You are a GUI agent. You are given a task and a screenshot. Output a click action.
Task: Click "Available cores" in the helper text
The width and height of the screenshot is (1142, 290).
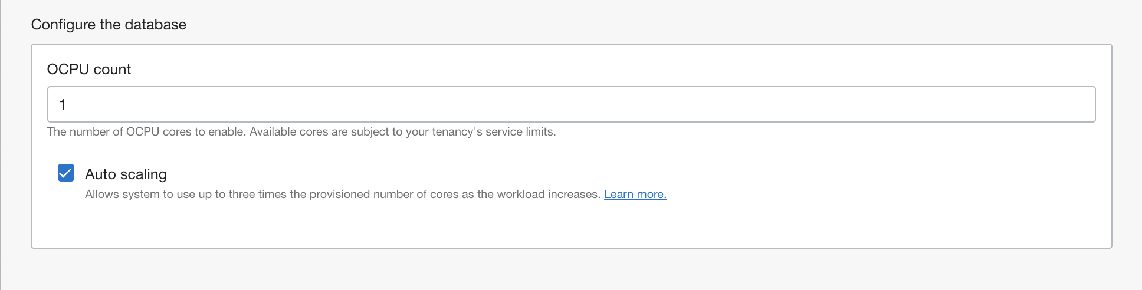point(288,132)
